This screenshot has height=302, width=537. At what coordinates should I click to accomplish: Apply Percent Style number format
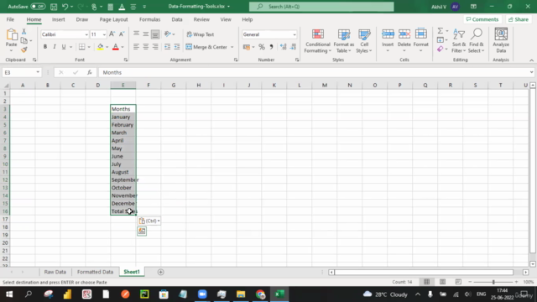pyautogui.click(x=262, y=47)
